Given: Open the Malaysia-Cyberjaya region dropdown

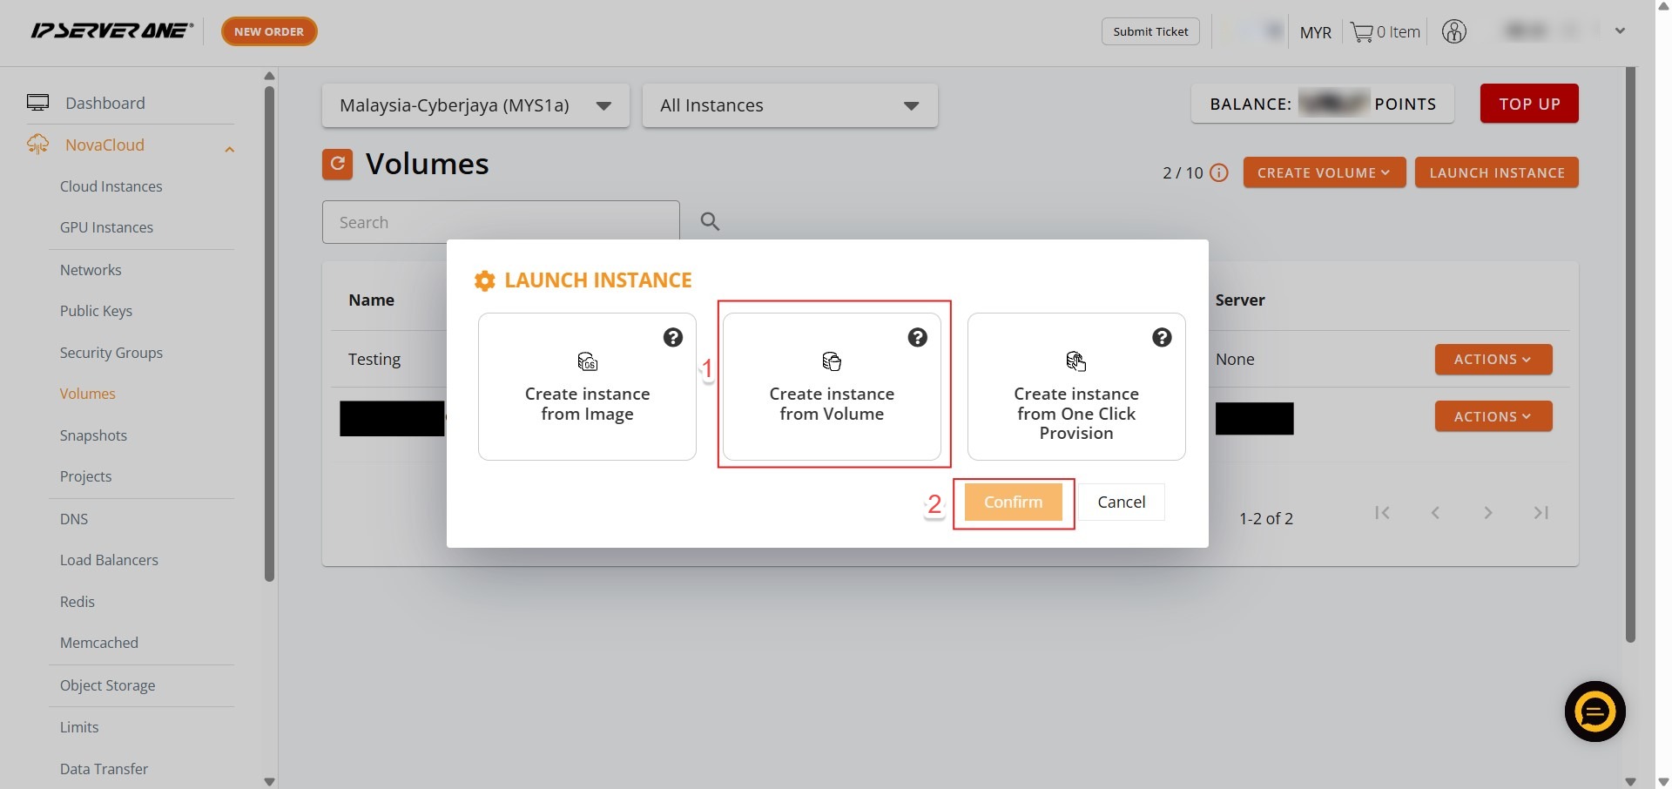Looking at the screenshot, I should 475,105.
